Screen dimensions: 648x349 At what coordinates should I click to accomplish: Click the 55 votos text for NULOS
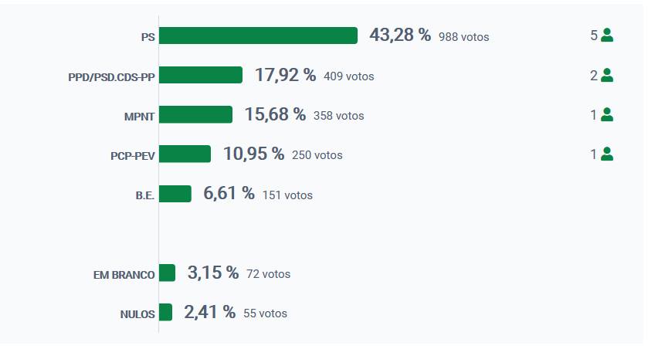[265, 313]
